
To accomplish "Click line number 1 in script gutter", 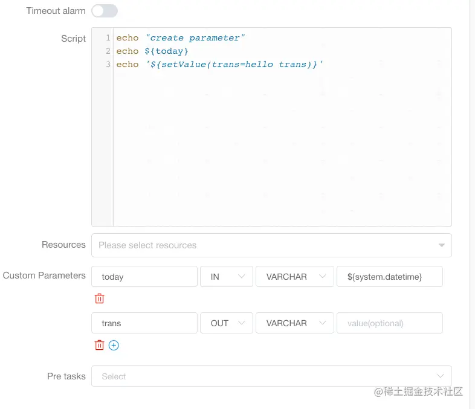I will pyautogui.click(x=108, y=37).
